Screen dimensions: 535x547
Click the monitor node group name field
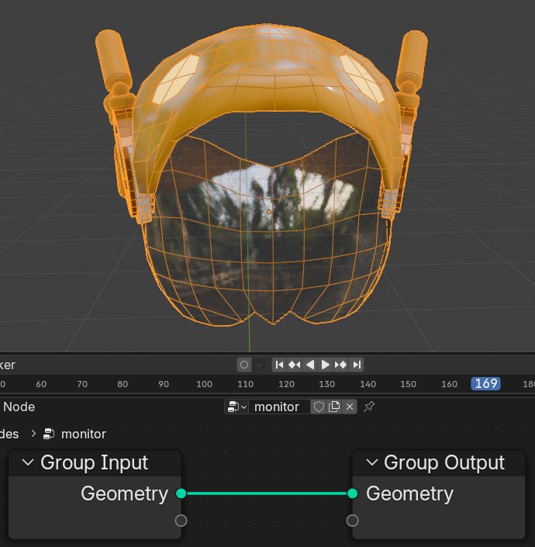278,407
